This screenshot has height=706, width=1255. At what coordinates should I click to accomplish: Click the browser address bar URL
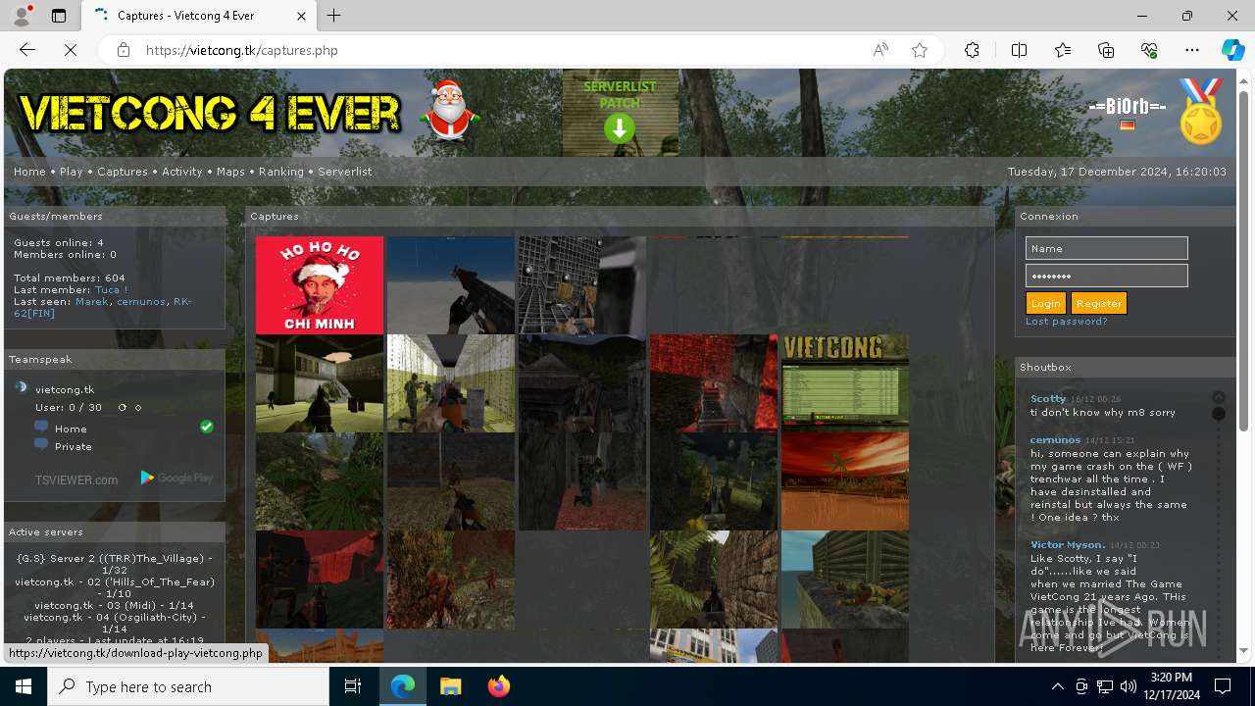point(241,50)
